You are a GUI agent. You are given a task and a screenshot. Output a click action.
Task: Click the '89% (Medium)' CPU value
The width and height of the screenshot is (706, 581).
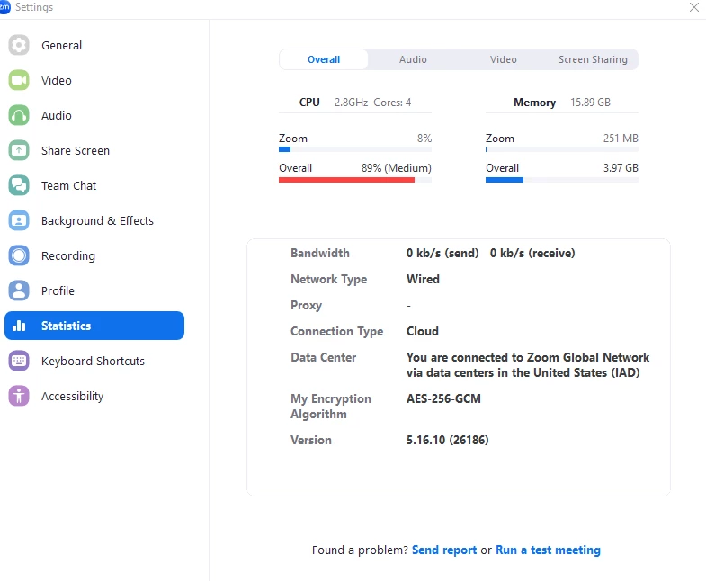[x=397, y=168]
